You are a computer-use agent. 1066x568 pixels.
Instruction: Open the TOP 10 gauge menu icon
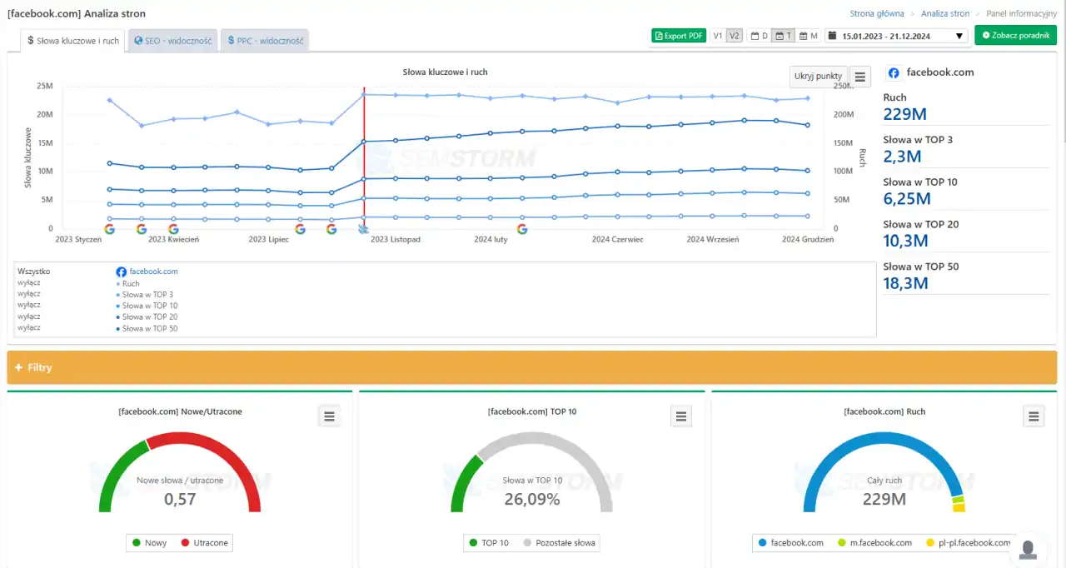[681, 416]
